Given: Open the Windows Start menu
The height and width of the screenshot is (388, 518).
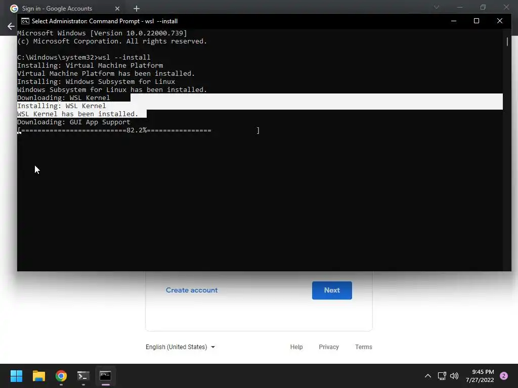Looking at the screenshot, I should pos(16,376).
